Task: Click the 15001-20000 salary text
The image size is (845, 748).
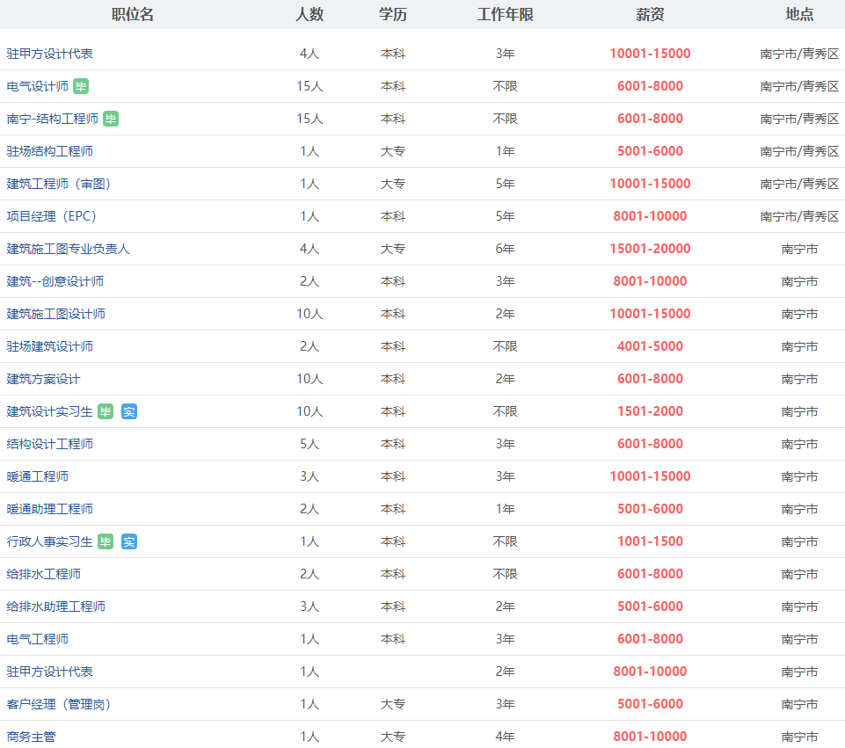Action: (650, 249)
